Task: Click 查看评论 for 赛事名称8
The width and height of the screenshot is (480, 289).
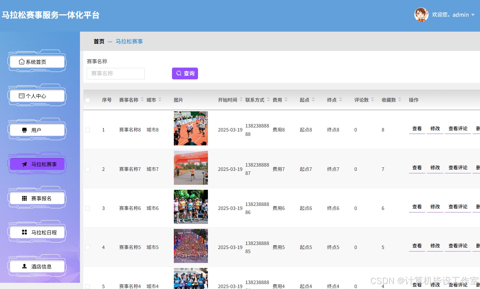Action: click(x=458, y=129)
